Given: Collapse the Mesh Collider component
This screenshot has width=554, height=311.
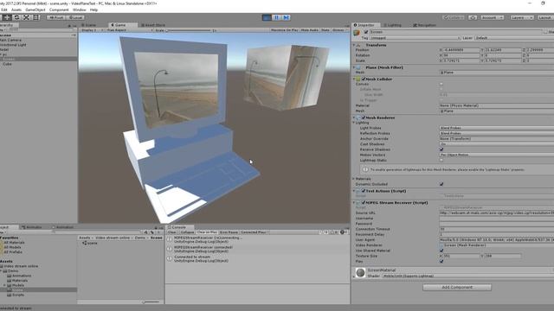Looking at the screenshot, I should (354, 79).
